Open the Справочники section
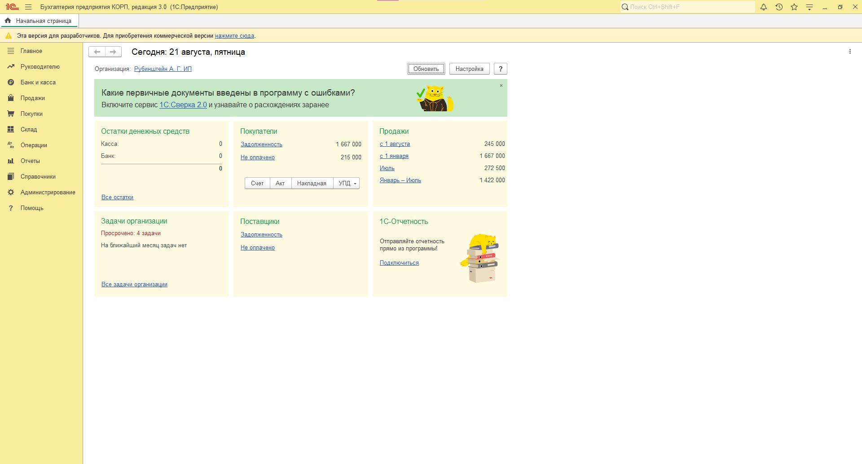The image size is (862, 464). [38, 177]
